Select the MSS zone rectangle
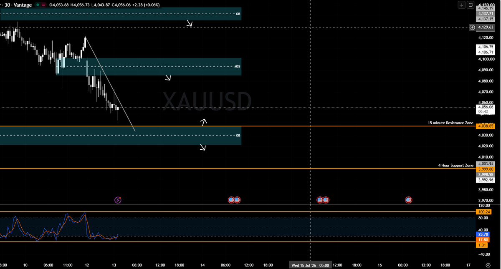 [x=149, y=67]
